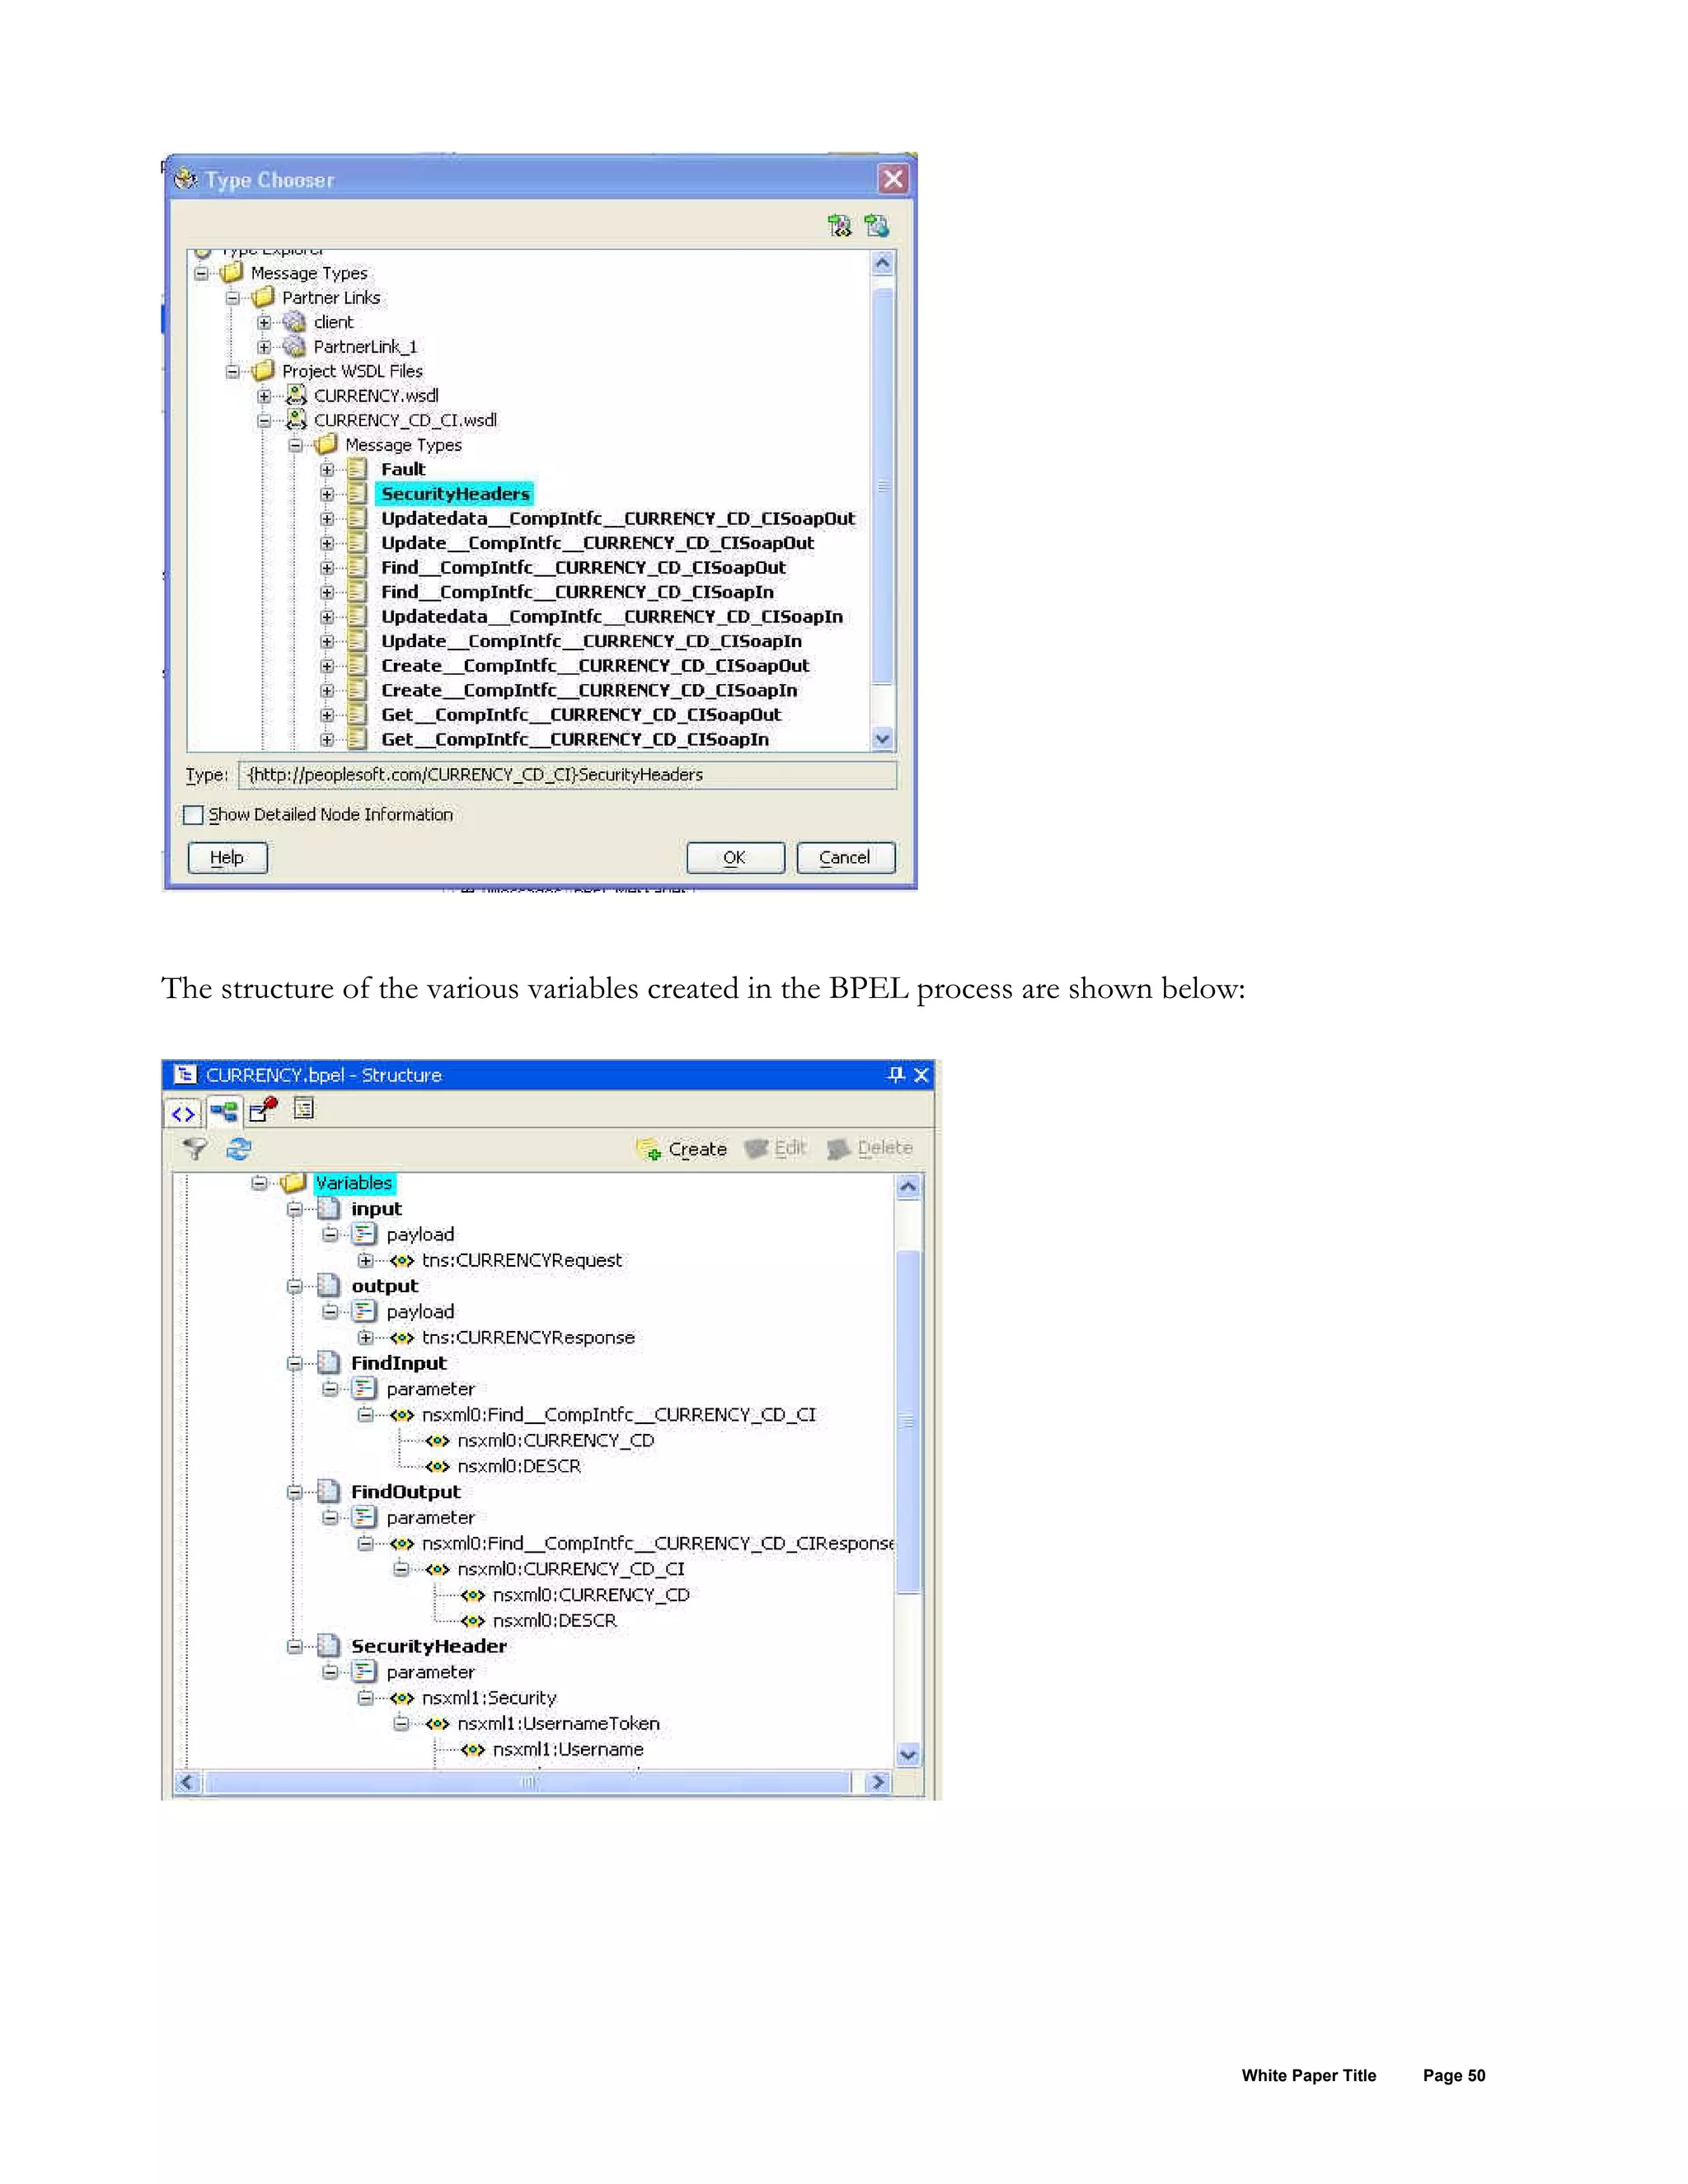Select the Fault message type
Viewport: 1688px width, 2184px height.
403,469
